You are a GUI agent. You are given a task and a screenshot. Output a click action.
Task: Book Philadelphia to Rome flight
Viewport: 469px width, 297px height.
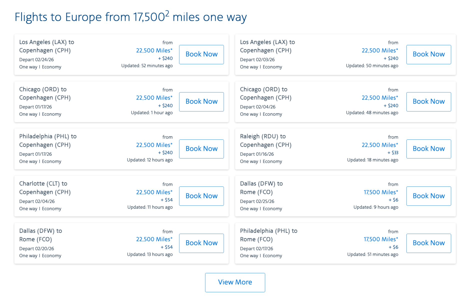point(428,243)
